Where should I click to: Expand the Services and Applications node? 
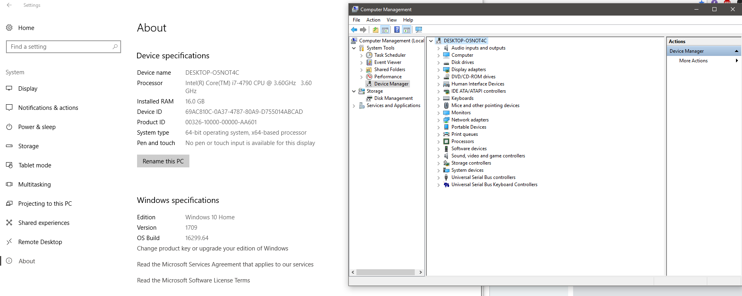(x=354, y=105)
